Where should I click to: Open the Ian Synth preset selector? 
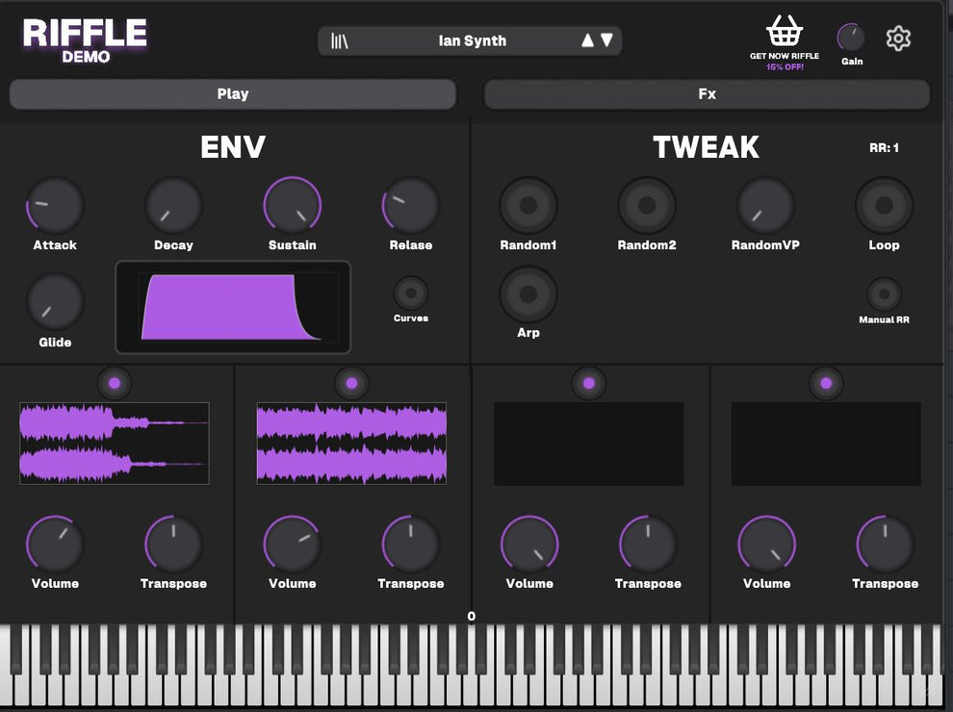(472, 40)
